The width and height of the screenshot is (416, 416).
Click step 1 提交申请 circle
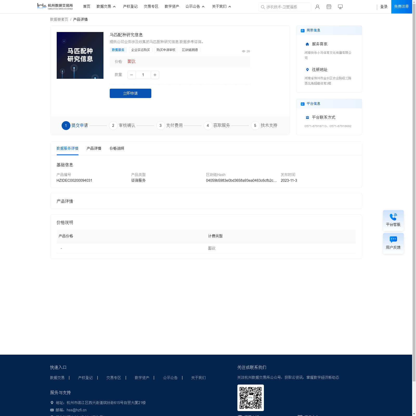pos(66,126)
